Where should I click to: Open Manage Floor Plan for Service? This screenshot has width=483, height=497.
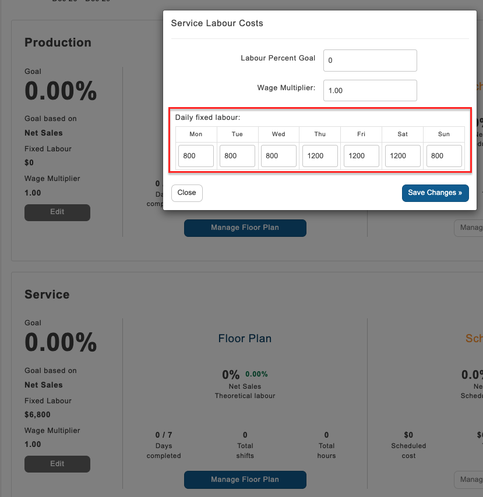tap(245, 480)
